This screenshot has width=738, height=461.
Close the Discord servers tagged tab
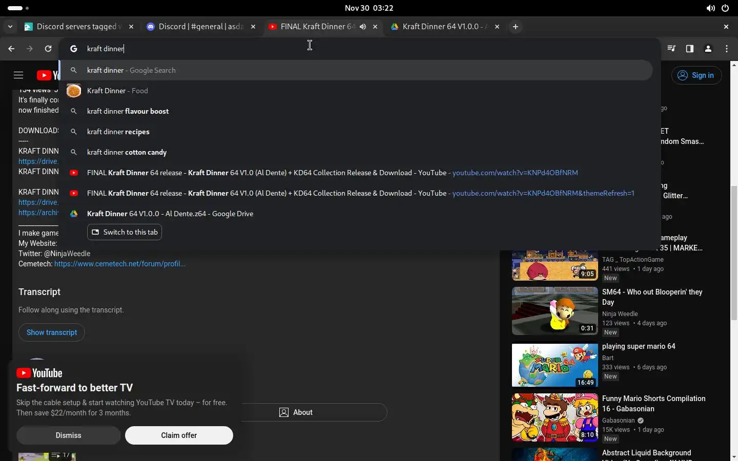tap(131, 27)
